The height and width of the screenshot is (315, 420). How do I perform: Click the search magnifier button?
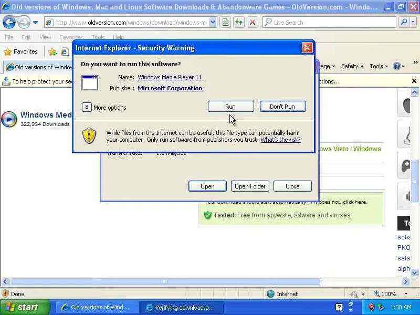(x=404, y=22)
